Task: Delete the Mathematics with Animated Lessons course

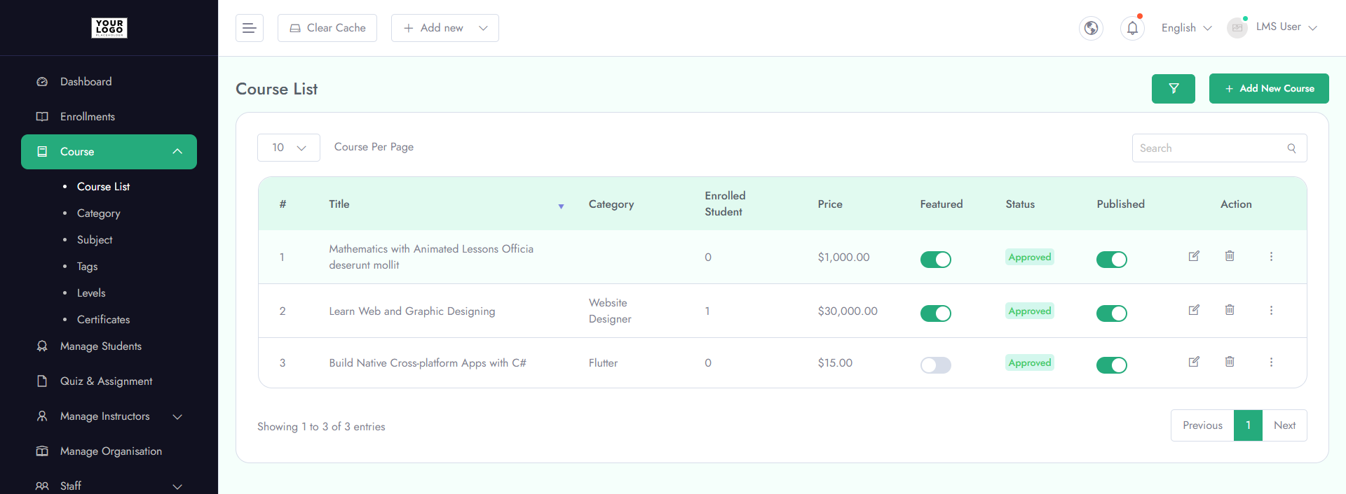Action: [1230, 256]
